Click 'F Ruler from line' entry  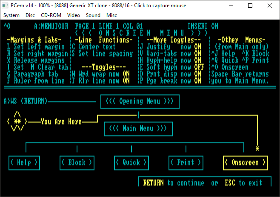(36, 81)
